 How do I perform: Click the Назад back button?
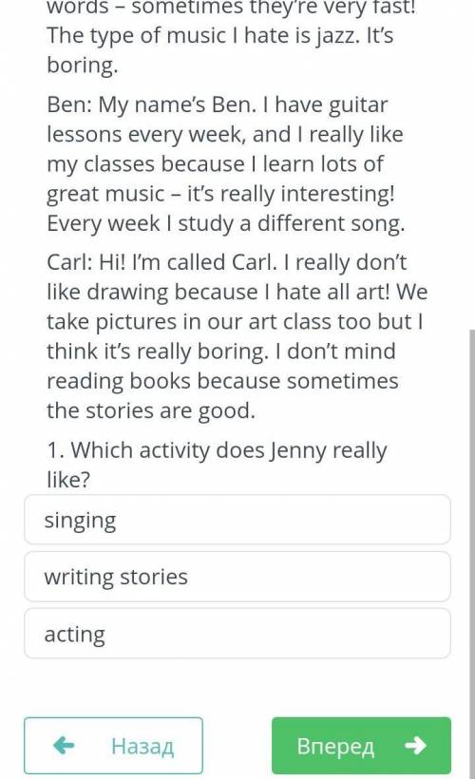(x=113, y=745)
